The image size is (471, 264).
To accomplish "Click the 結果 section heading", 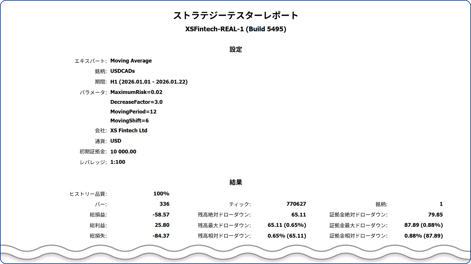I will [x=235, y=182].
